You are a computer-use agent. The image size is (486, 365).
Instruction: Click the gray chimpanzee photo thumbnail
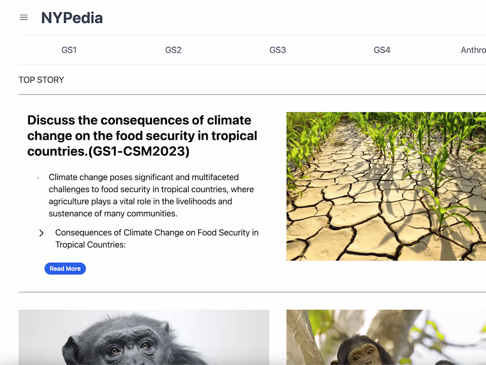coord(144,338)
